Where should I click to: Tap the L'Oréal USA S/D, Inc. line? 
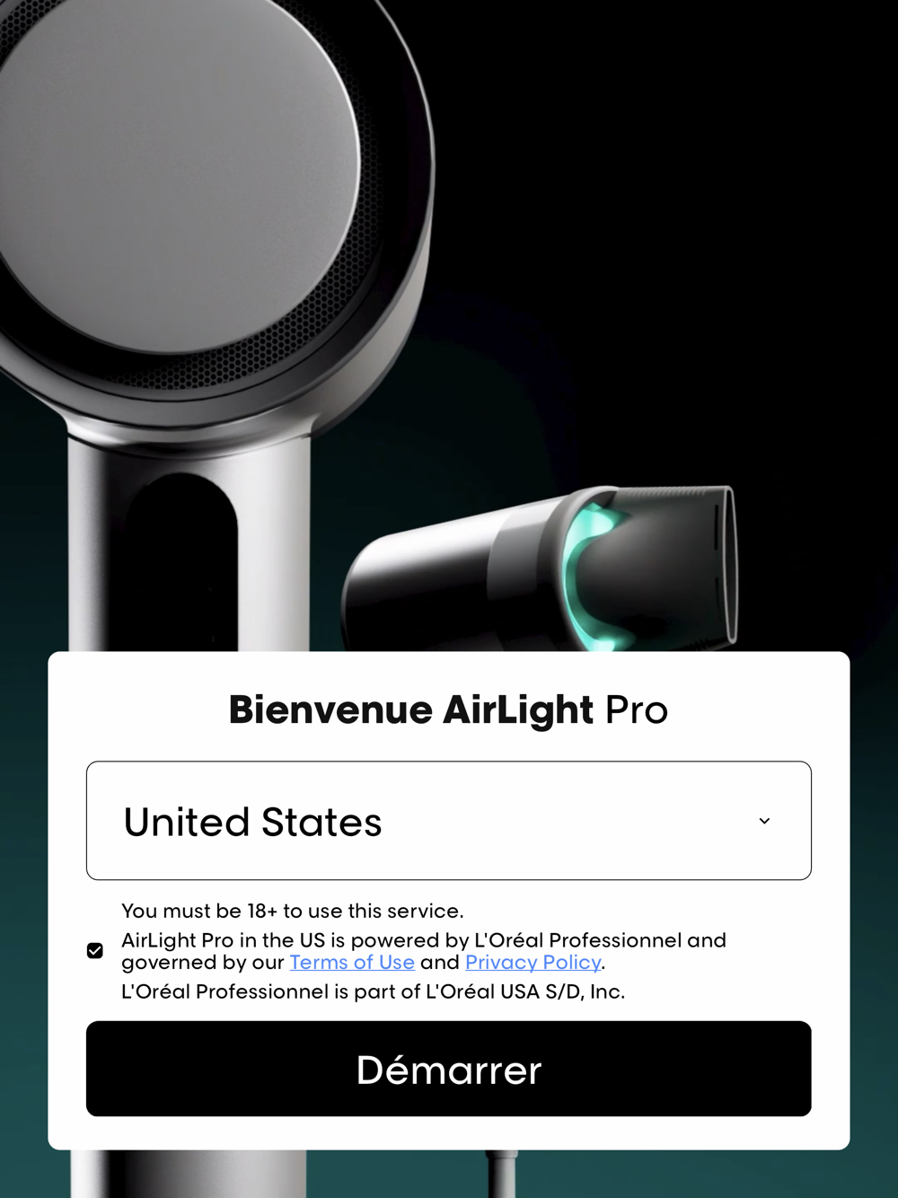tap(374, 991)
